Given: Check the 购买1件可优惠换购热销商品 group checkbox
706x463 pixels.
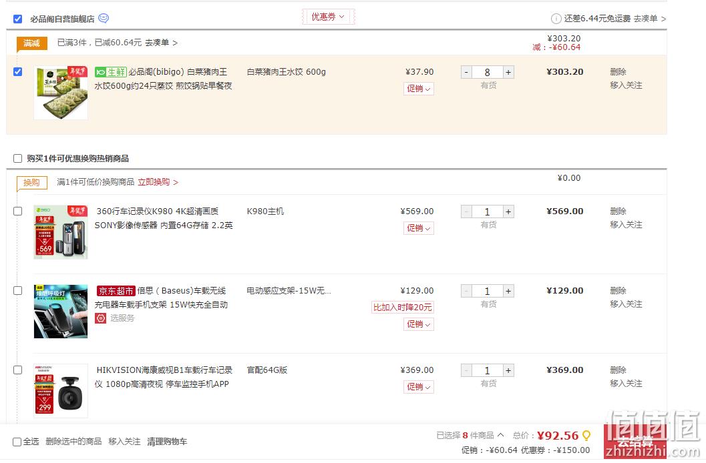Looking at the screenshot, I should (x=17, y=159).
